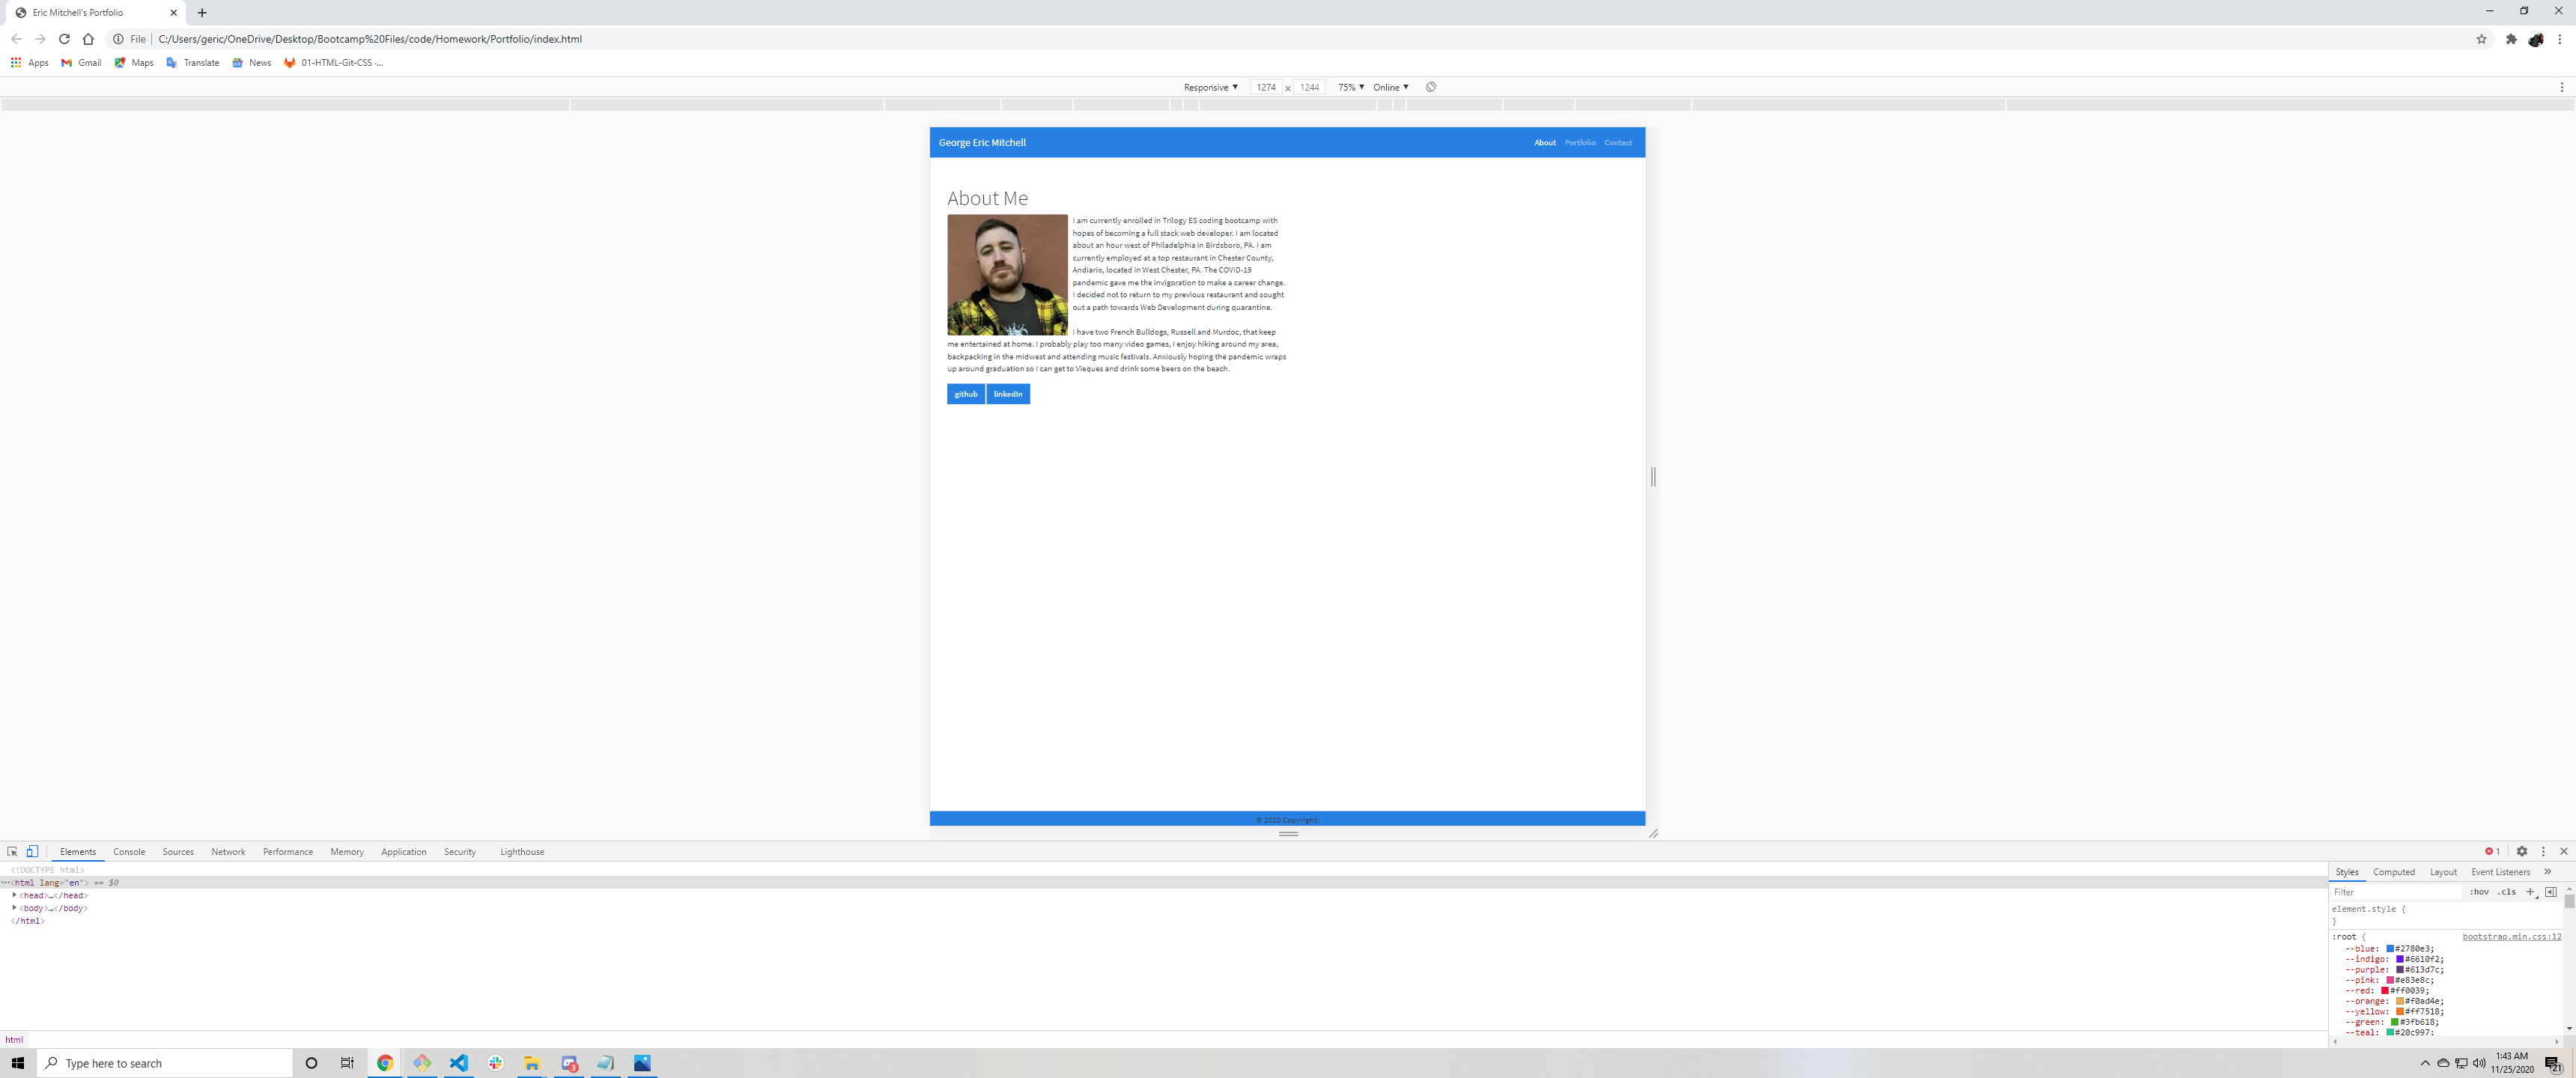Expand the body element node

click(14, 908)
